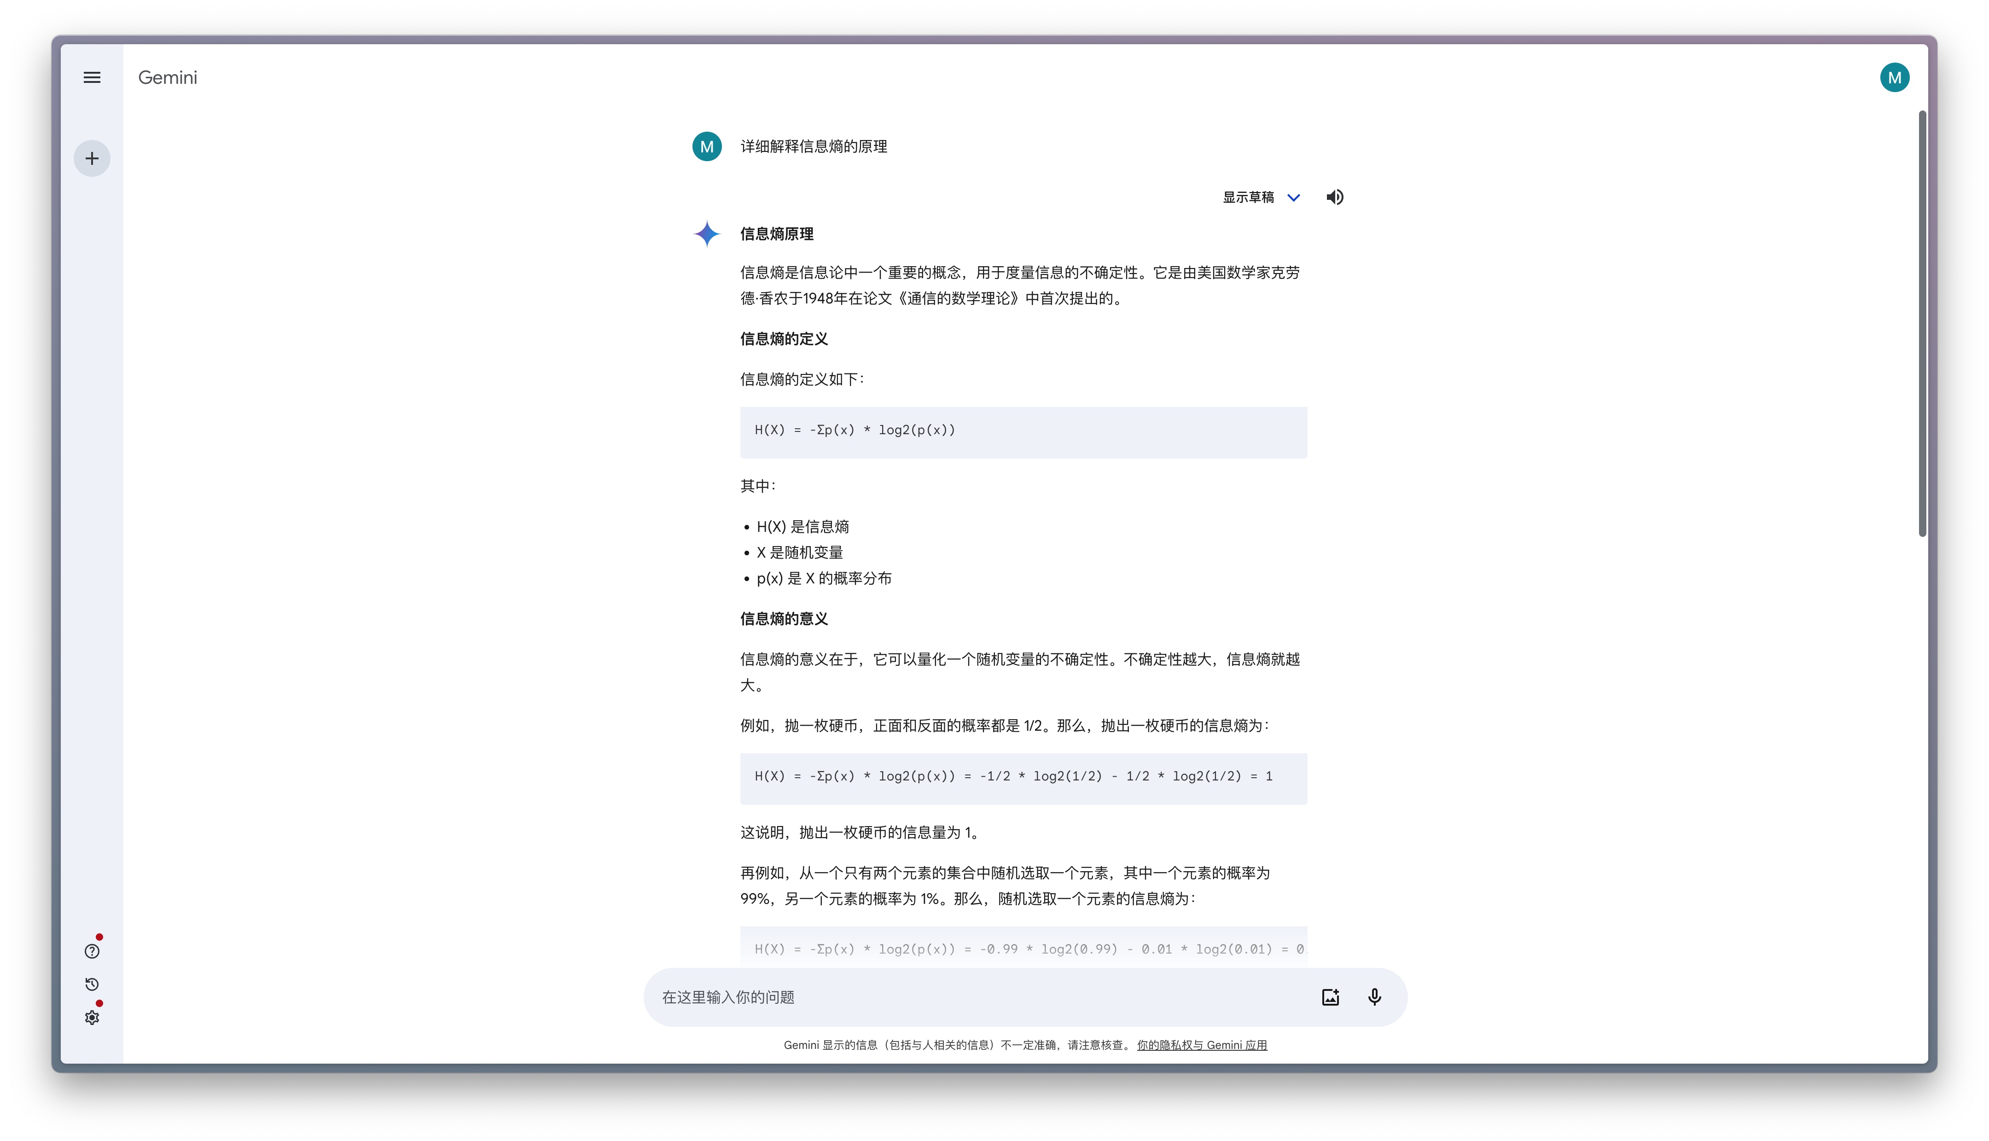Click disclaimer text Gemini 显示的信息
Image resolution: width=1989 pixels, height=1141 pixels.
coord(958,1045)
